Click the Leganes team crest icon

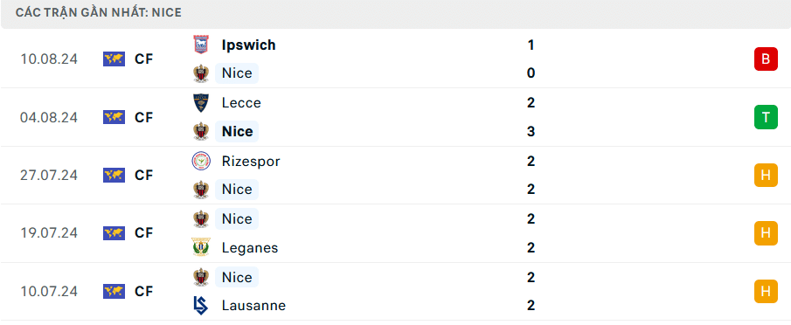tap(201, 247)
